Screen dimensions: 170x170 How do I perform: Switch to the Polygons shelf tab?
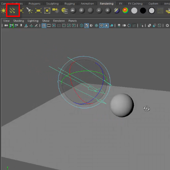[x=35, y=4]
